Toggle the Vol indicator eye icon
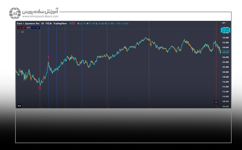The width and height of the screenshot is (242, 150). [x=23, y=32]
